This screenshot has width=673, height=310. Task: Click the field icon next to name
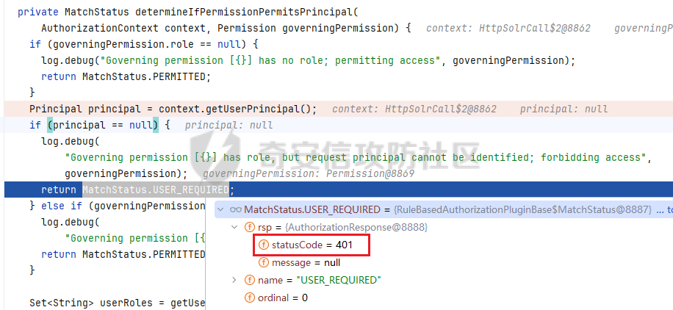pyautogui.click(x=249, y=280)
